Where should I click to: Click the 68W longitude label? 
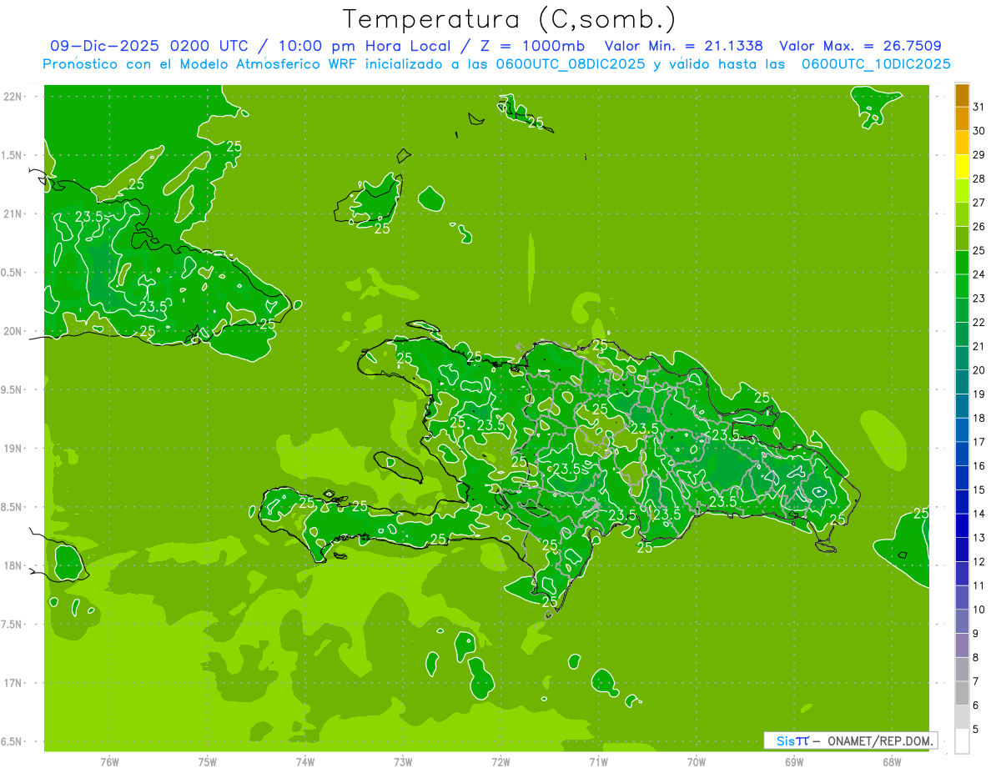pos(892,761)
